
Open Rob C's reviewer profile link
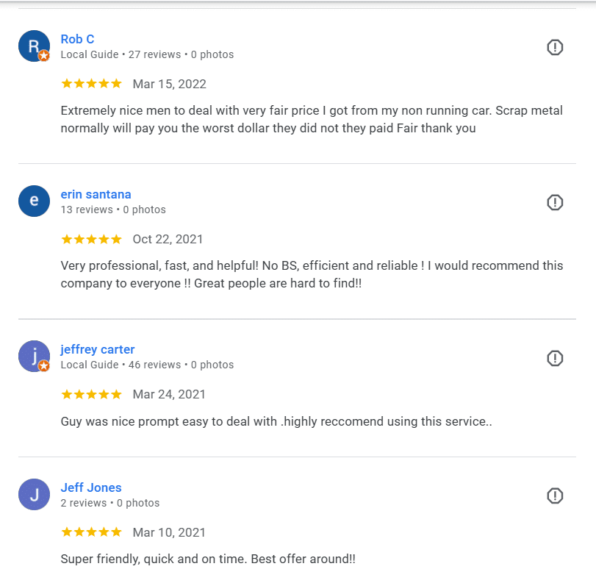click(77, 39)
